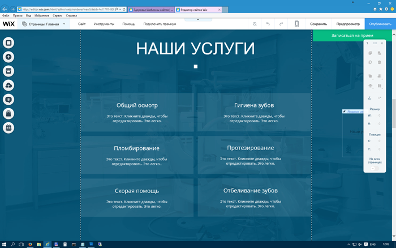Viewport: 396px width, 248px height.
Task: Select the Протезирование service title
Action: coord(250,148)
